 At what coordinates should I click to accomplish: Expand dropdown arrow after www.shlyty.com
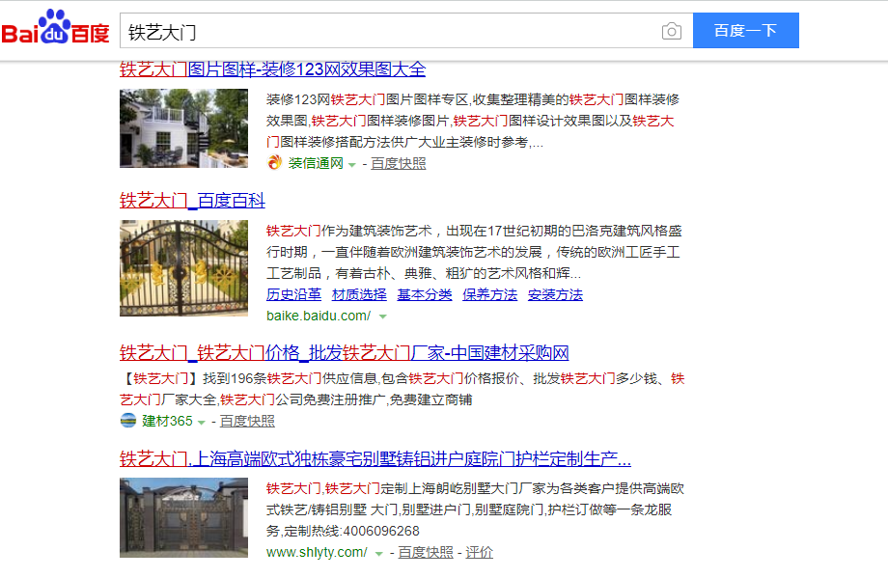378,553
